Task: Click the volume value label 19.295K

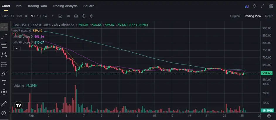Action: click(x=268, y=111)
